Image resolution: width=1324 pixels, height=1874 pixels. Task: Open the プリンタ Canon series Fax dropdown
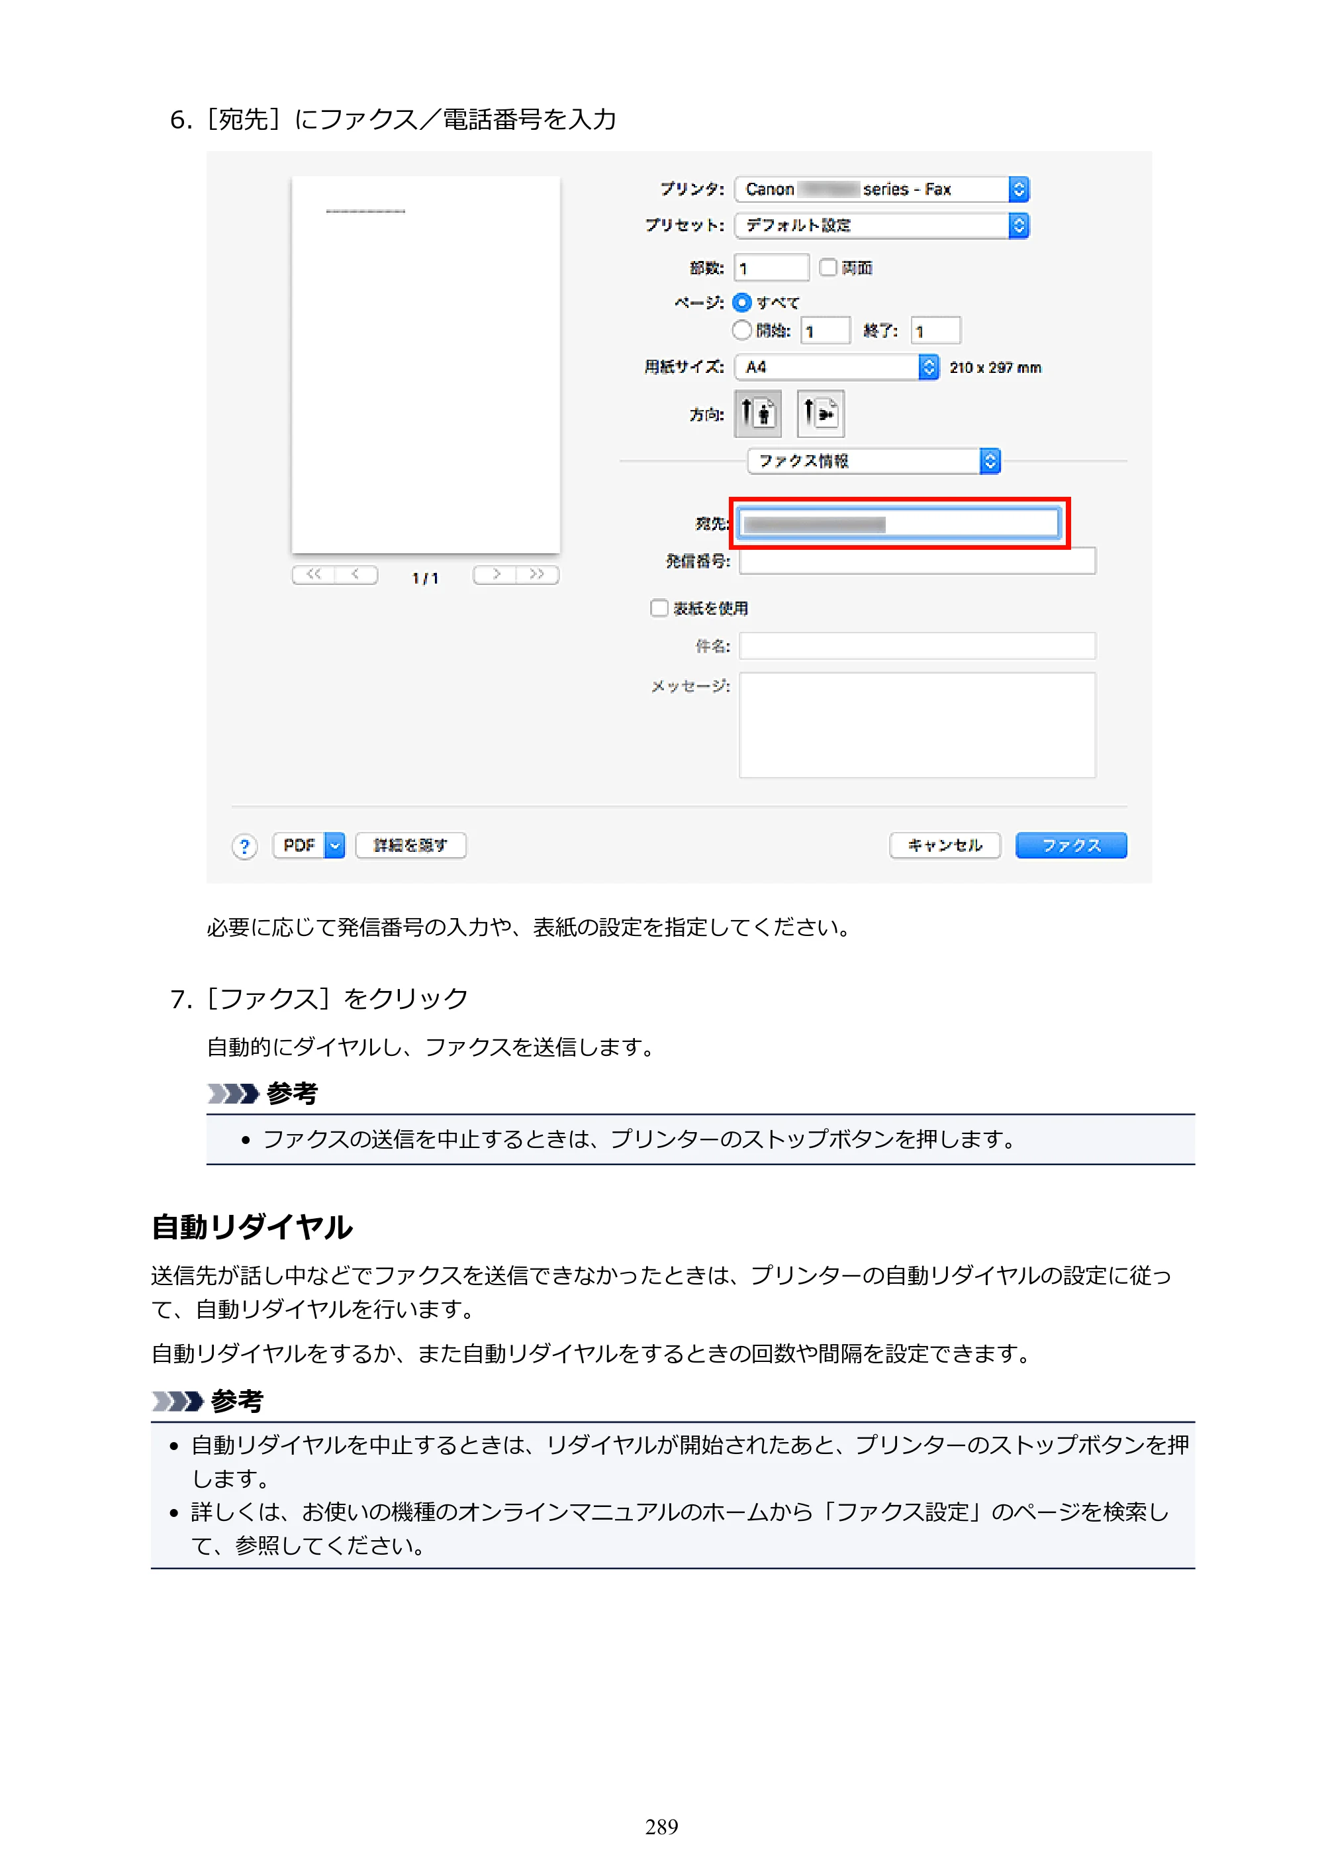[882, 189]
